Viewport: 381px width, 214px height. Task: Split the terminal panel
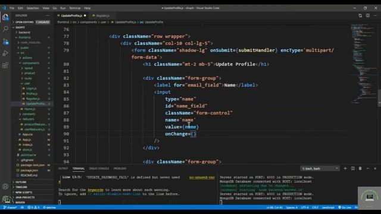[353, 168]
